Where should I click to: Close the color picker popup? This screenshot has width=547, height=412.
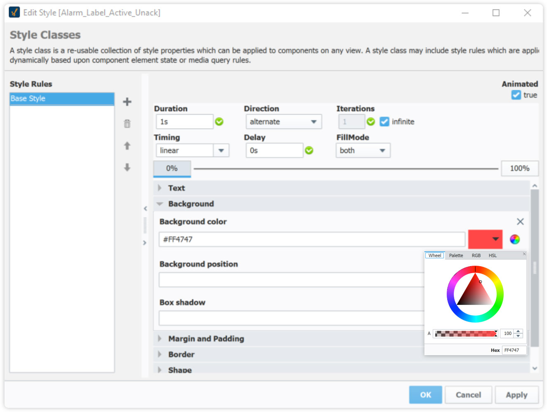pyautogui.click(x=524, y=254)
